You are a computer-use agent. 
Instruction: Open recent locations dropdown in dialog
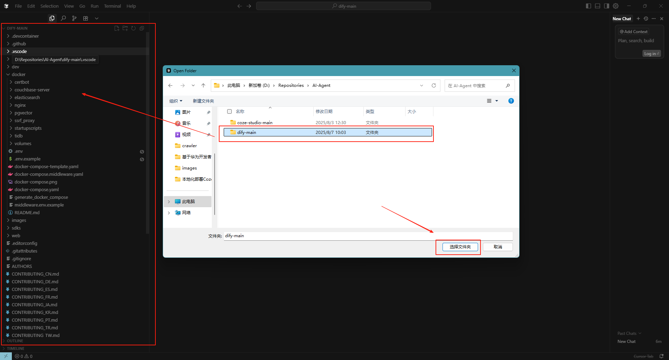193,85
